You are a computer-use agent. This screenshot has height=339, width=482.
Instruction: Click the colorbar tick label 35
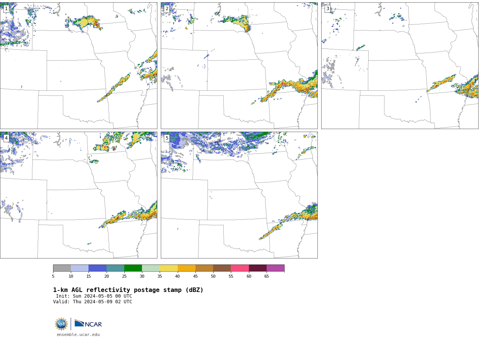coord(160,277)
